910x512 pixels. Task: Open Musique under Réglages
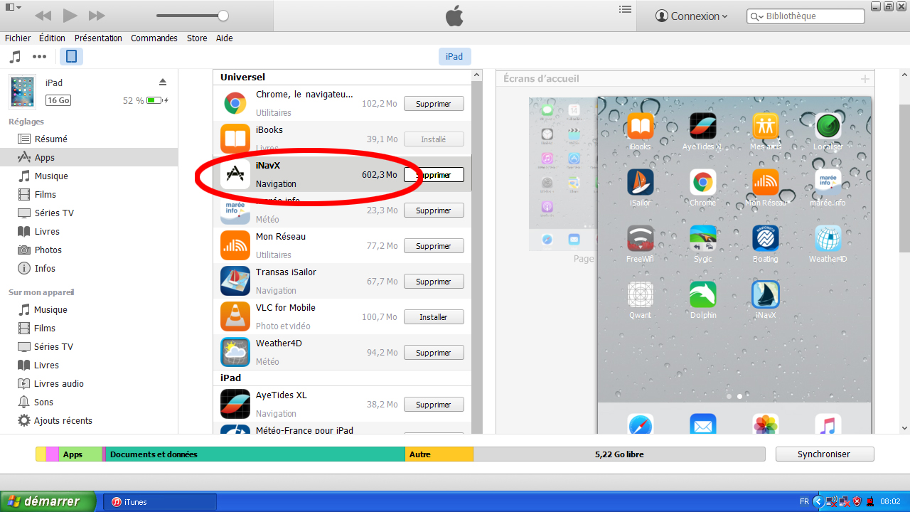[51, 176]
